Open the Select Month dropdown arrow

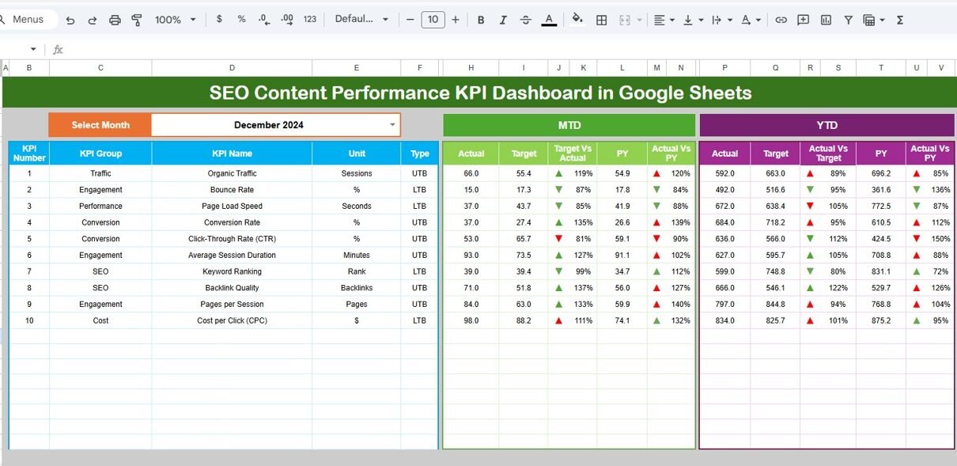392,125
